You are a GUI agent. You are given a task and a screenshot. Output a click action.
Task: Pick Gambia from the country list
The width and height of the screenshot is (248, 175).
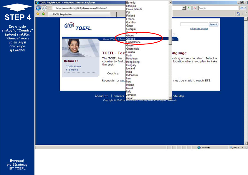tap(147, 22)
